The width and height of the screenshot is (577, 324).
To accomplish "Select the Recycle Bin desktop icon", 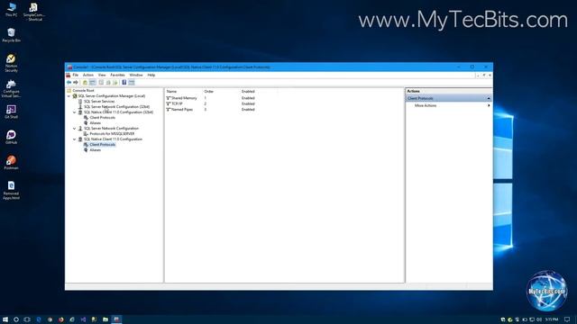I will (x=11, y=35).
